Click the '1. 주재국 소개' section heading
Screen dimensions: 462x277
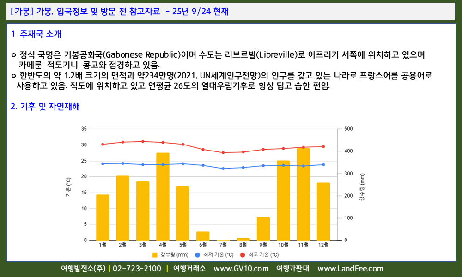tap(36, 34)
